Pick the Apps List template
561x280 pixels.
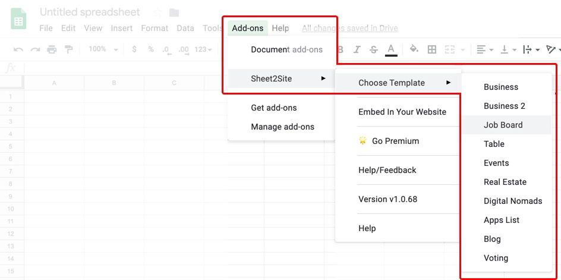tap(502, 220)
